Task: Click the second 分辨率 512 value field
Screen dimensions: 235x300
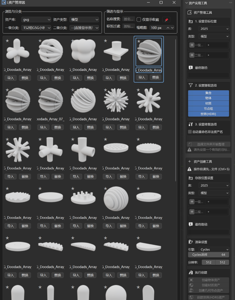Action: pyautogui.click(x=222, y=262)
